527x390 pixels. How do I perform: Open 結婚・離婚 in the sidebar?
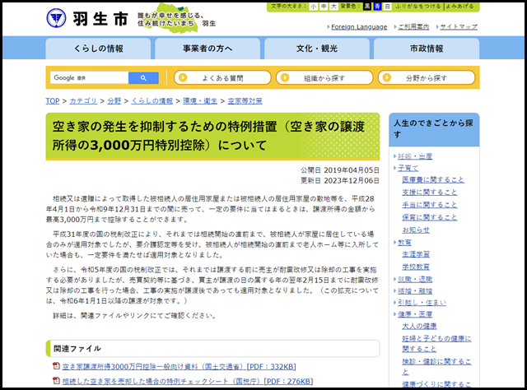(x=415, y=291)
